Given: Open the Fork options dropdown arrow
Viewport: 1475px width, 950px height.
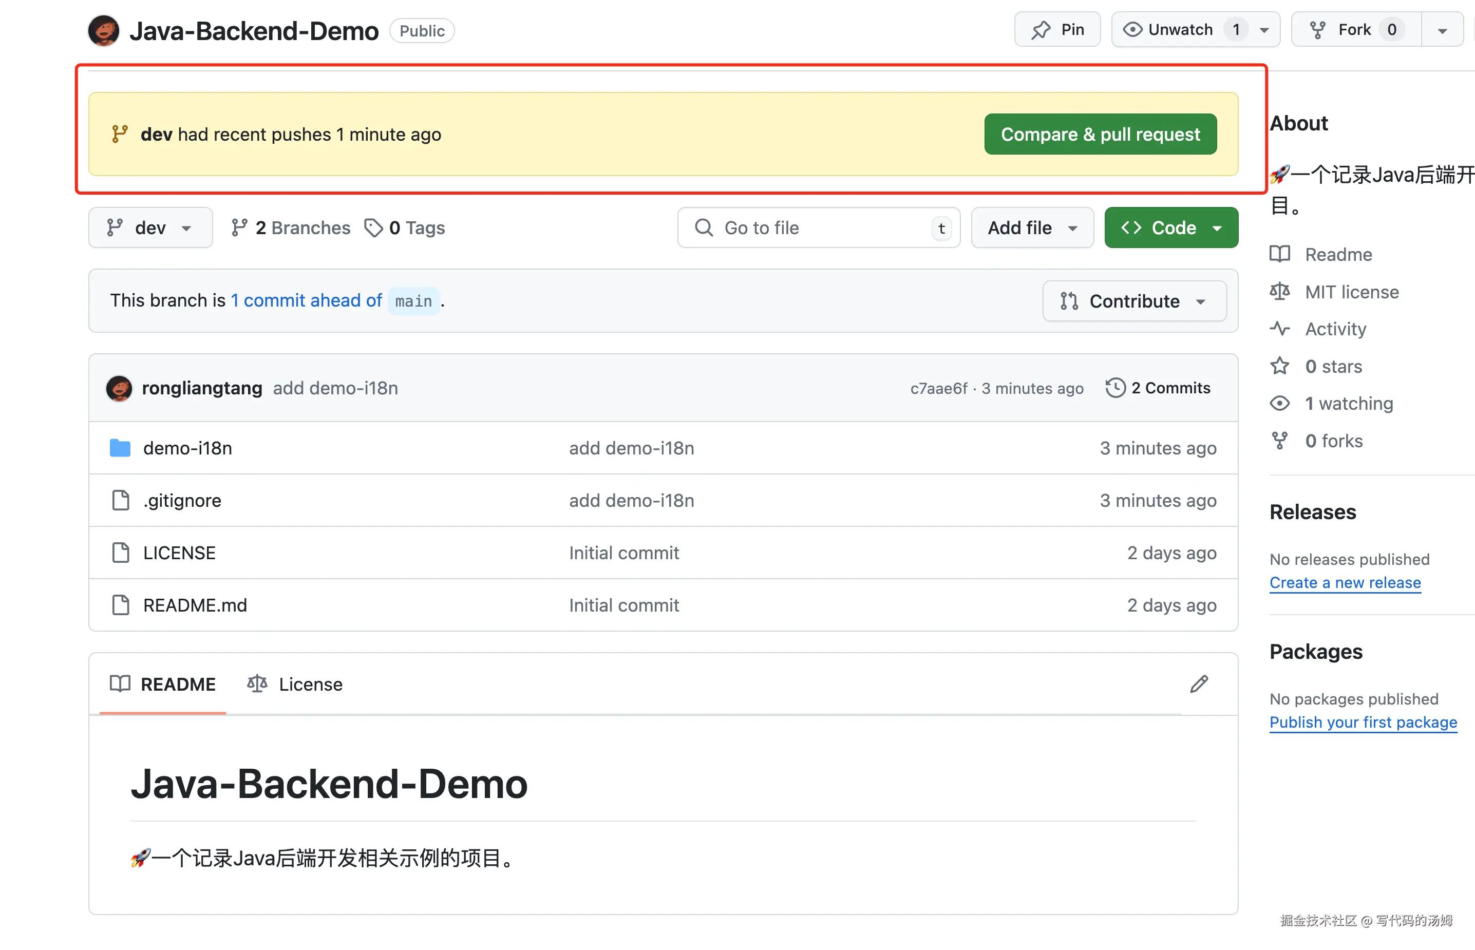Looking at the screenshot, I should point(1442,30).
